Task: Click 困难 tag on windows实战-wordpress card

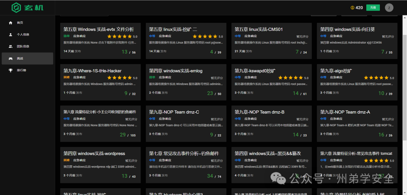Action: [x=66, y=160]
